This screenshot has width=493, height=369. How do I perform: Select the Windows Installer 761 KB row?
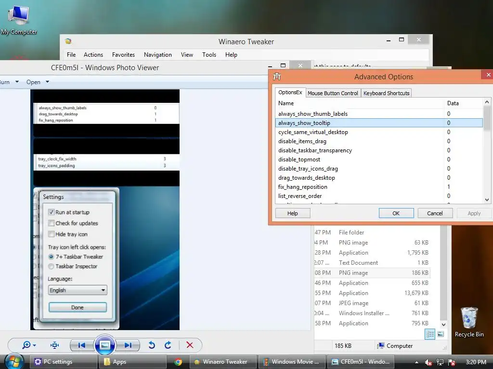[x=372, y=313]
